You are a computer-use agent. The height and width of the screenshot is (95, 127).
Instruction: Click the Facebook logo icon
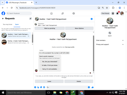pyautogui.click(x=3, y=13)
